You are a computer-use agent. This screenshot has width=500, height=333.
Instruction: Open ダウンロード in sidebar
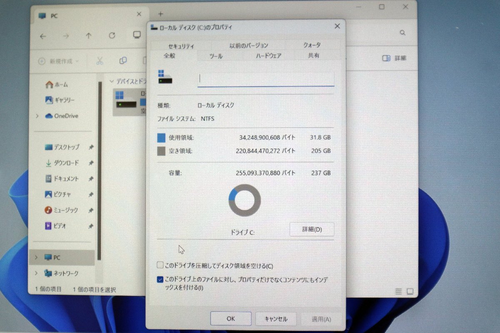(62, 163)
